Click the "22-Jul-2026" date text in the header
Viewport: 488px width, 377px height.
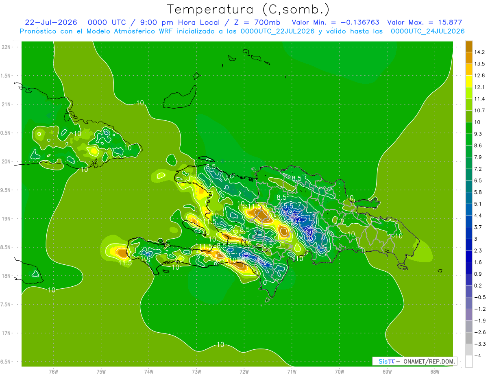(51, 22)
